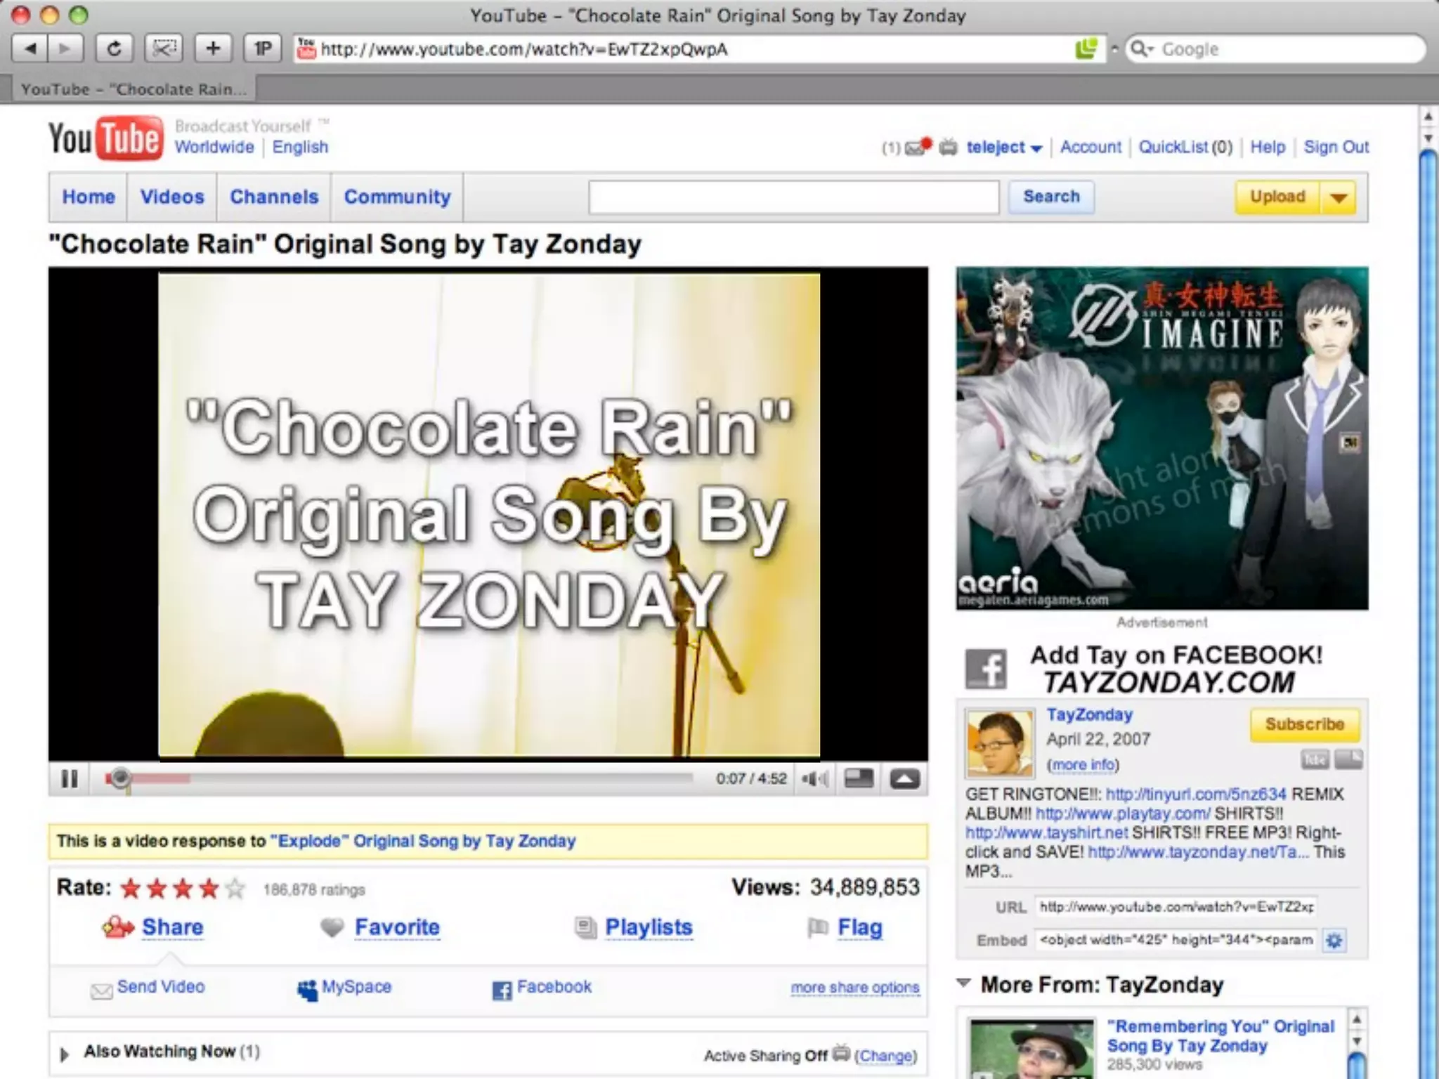
Task: Collapse More From TayZonday section
Action: pos(964,983)
